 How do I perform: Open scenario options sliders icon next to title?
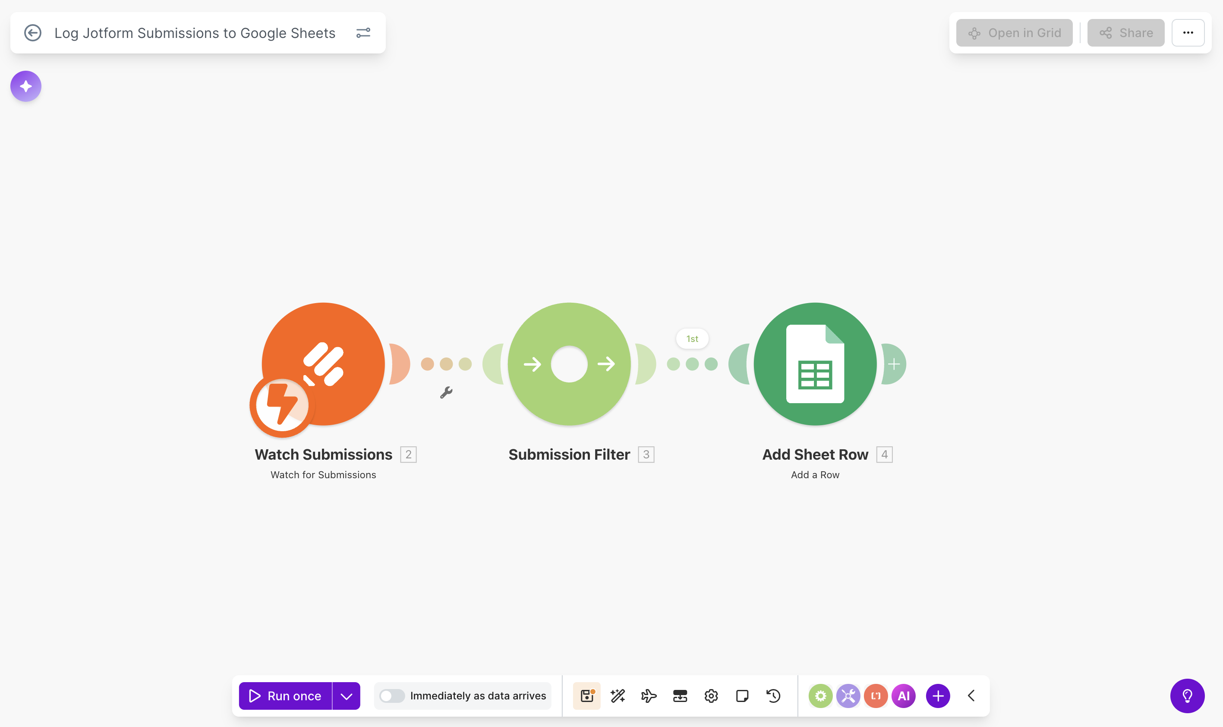pyautogui.click(x=363, y=33)
